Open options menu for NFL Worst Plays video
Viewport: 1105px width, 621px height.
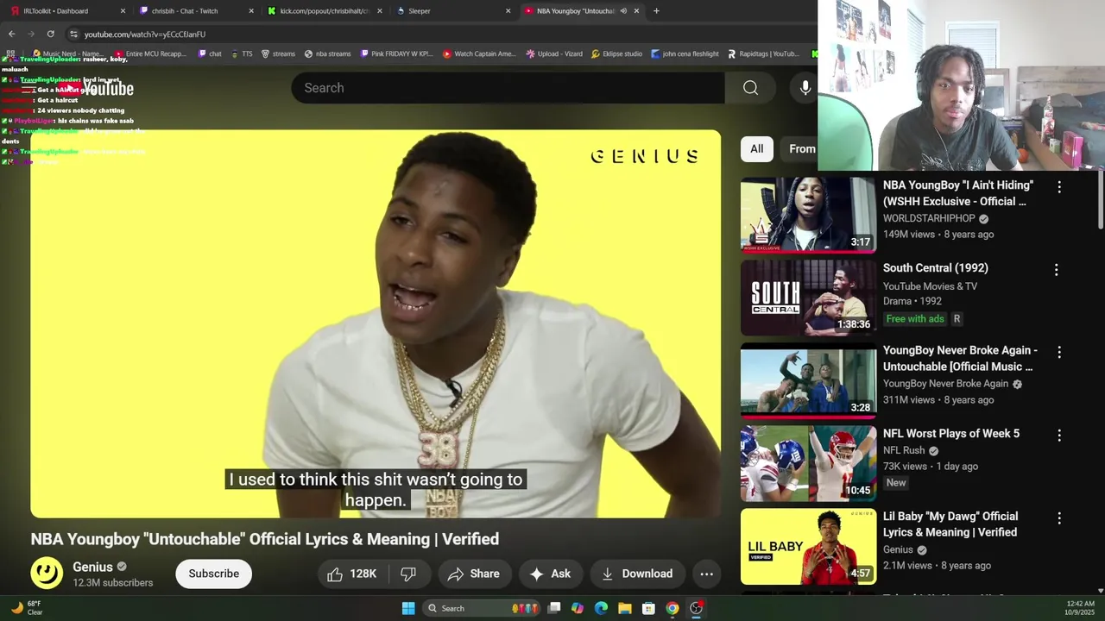coord(1059,436)
